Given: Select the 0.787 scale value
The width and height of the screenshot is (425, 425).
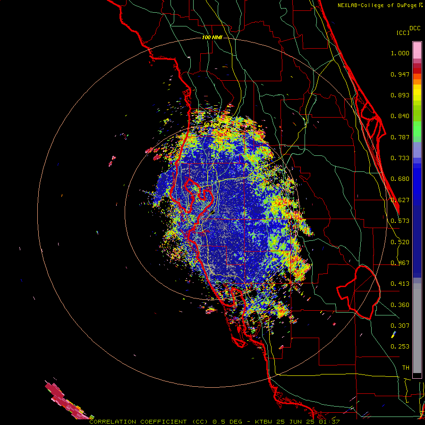Looking at the screenshot, I should (400, 137).
